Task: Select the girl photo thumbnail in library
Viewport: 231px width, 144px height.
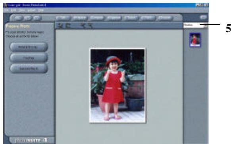Action: 195,40
